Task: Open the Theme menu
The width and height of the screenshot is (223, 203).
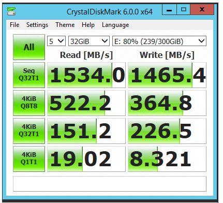Action: pos(65,25)
